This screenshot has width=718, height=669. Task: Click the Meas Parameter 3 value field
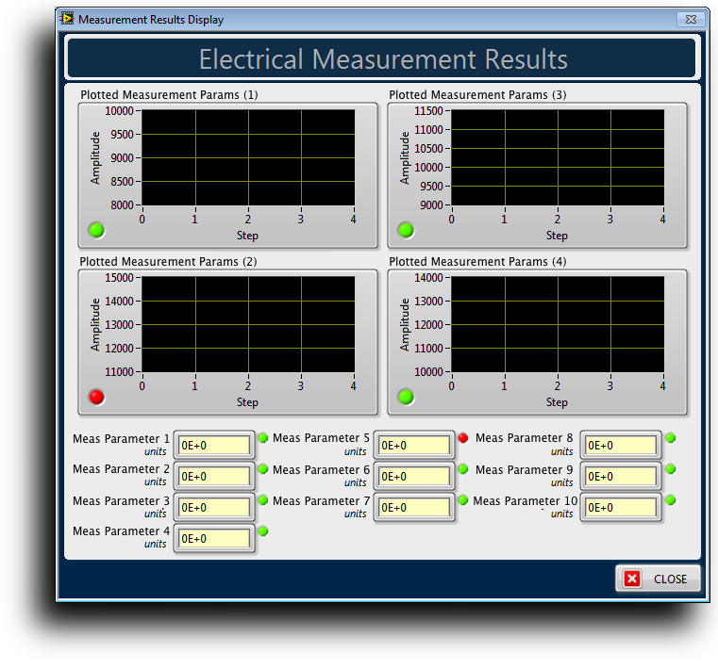(x=214, y=508)
